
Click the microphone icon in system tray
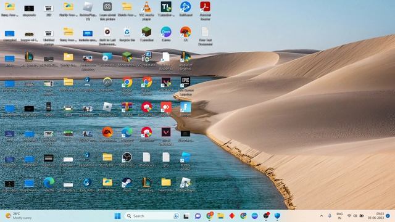(330, 216)
